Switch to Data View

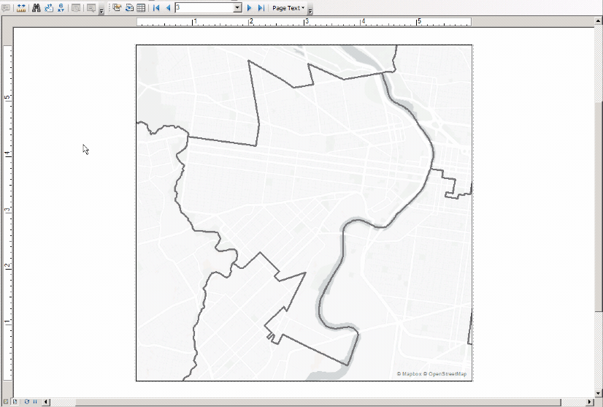(x=7, y=402)
